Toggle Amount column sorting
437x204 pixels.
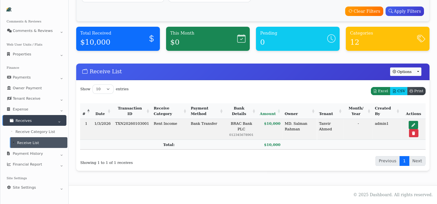coord(267,113)
